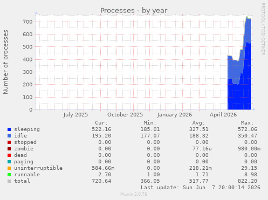The image size is (268, 200).
Task: Click the 'total' legend label
Action: pyautogui.click(x=22, y=181)
